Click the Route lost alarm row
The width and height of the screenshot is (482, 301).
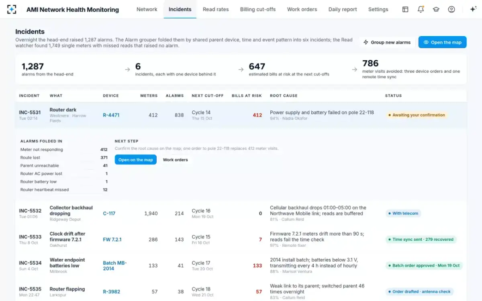tap(64, 158)
